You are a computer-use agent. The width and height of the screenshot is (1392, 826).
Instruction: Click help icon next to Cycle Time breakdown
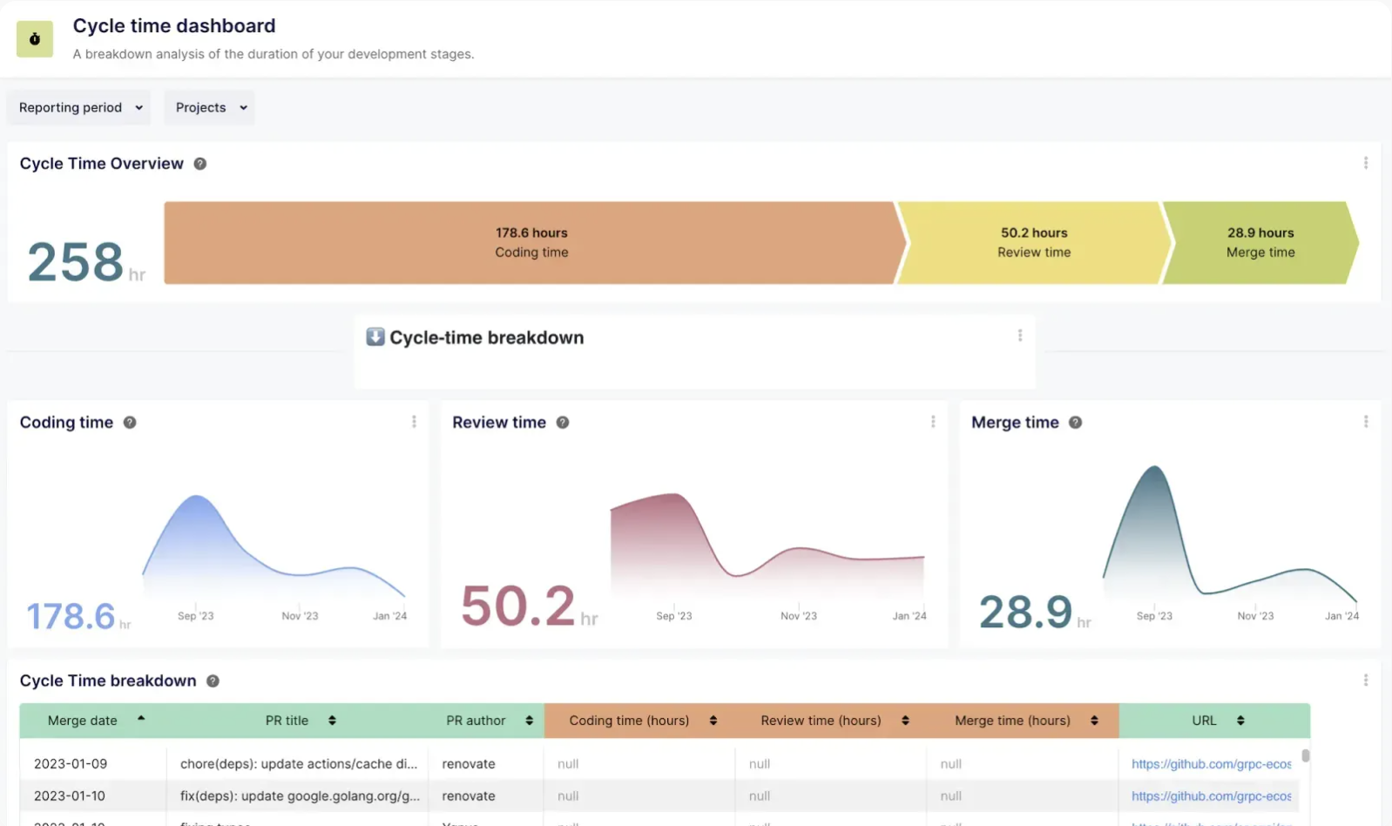tap(213, 681)
